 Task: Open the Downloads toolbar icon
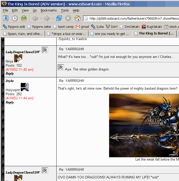(x=24, y=18)
